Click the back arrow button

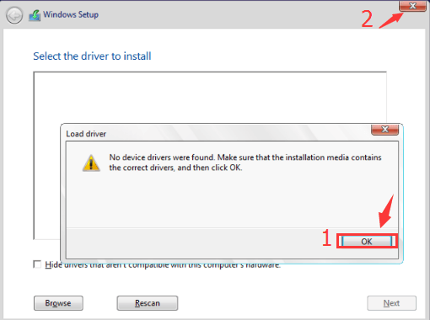(14, 15)
